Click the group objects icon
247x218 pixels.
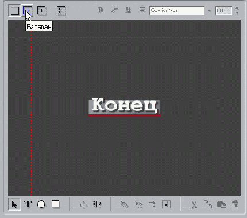click(125, 205)
